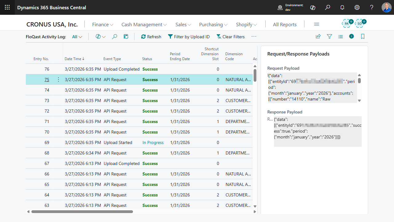
Task: Click the Request Payload text box
Action: 312,88
